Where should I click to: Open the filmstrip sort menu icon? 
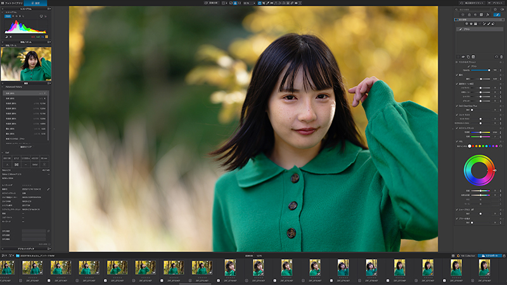coord(4,256)
